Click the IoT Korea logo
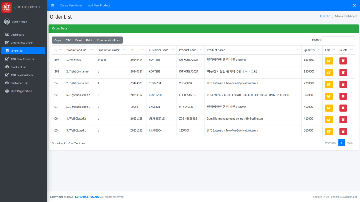Screen dimensions: 360x202 pos(7,7)
